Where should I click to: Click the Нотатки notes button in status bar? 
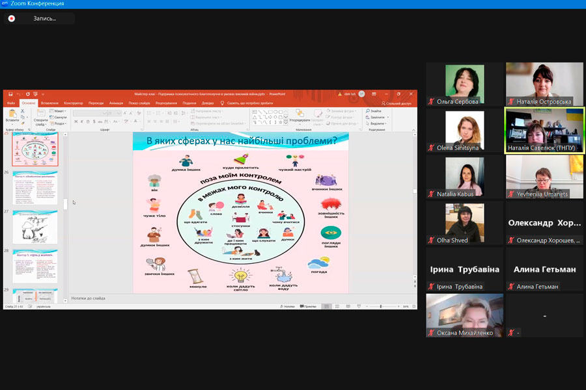click(x=287, y=306)
